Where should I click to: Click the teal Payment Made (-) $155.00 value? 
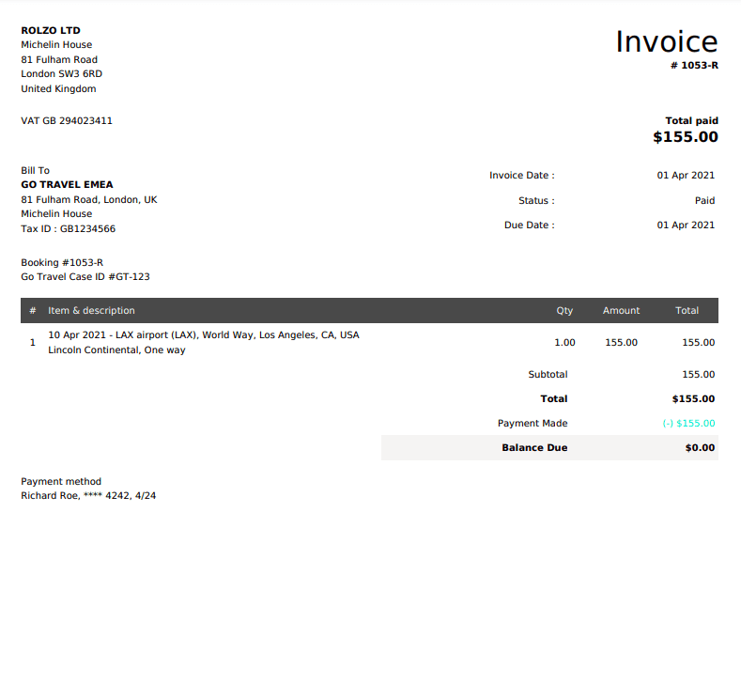click(x=688, y=424)
